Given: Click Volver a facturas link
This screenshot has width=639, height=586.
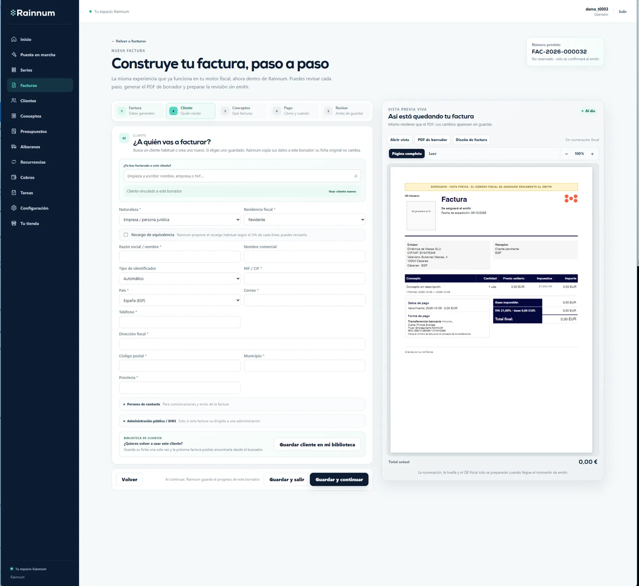Looking at the screenshot, I should pos(129,41).
